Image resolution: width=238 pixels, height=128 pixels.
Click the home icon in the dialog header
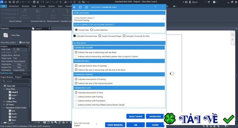(80, 7)
